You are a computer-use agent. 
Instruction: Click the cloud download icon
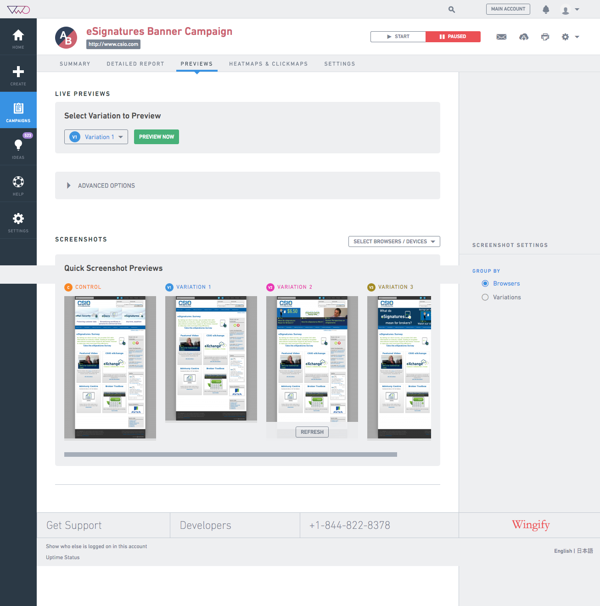(524, 37)
